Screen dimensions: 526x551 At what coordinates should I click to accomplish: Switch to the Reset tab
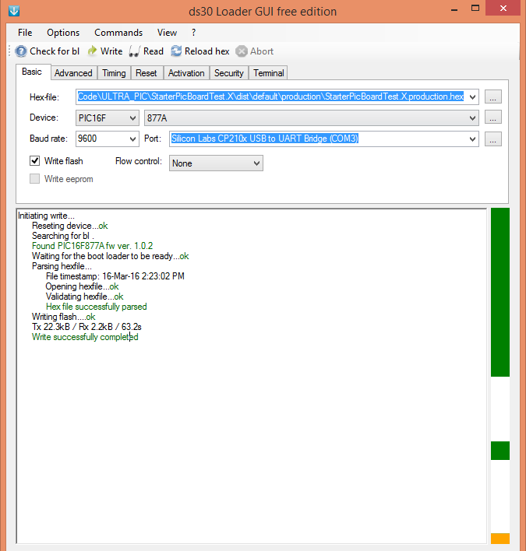pos(147,73)
